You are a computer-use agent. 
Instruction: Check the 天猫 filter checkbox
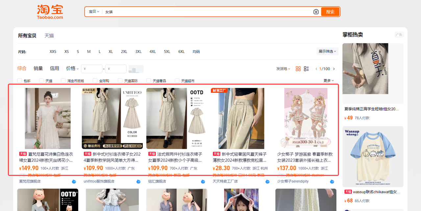[41, 81]
